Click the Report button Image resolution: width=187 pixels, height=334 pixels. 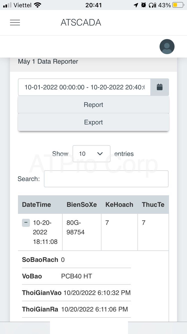pos(93,105)
